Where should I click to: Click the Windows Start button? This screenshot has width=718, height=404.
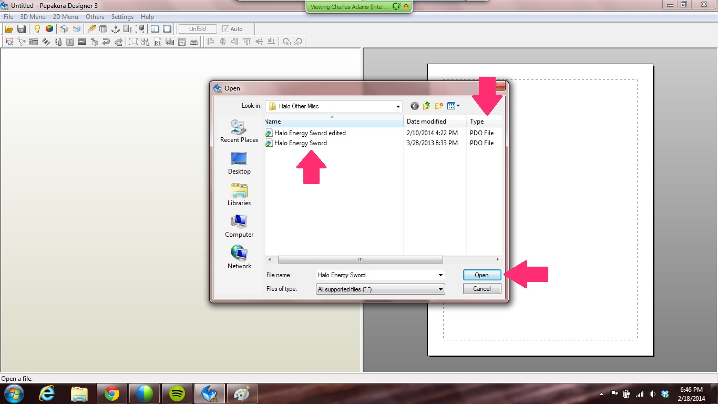(x=14, y=393)
